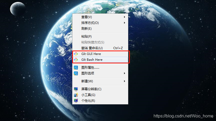Open the 查看(V) menu entry
Image resolution: width=216 pixels, height=121 pixels.
[100, 17]
